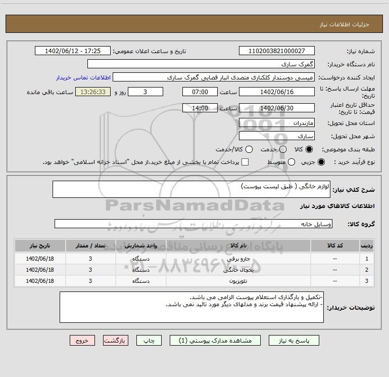Click the ردیف column header

(366, 245)
